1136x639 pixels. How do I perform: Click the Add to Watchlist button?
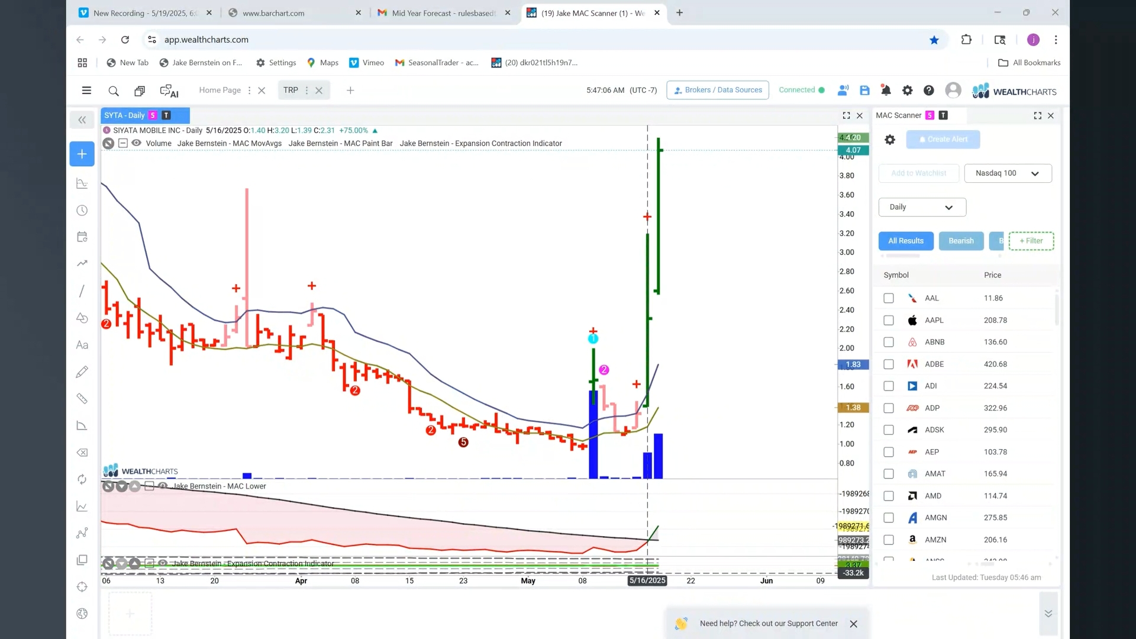918,173
